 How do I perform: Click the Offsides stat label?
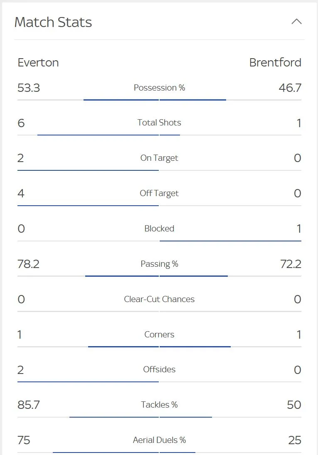tap(159, 369)
